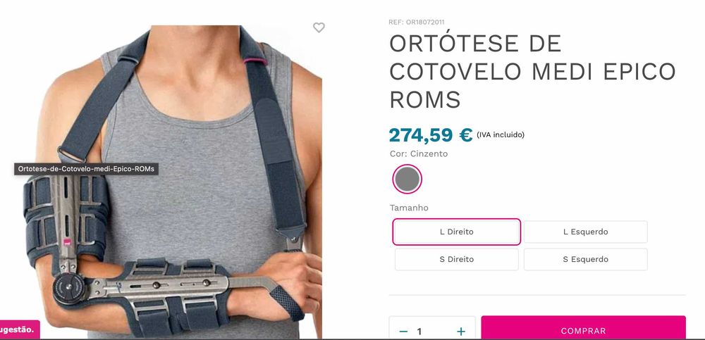Pick the S Direito size option

[456, 259]
